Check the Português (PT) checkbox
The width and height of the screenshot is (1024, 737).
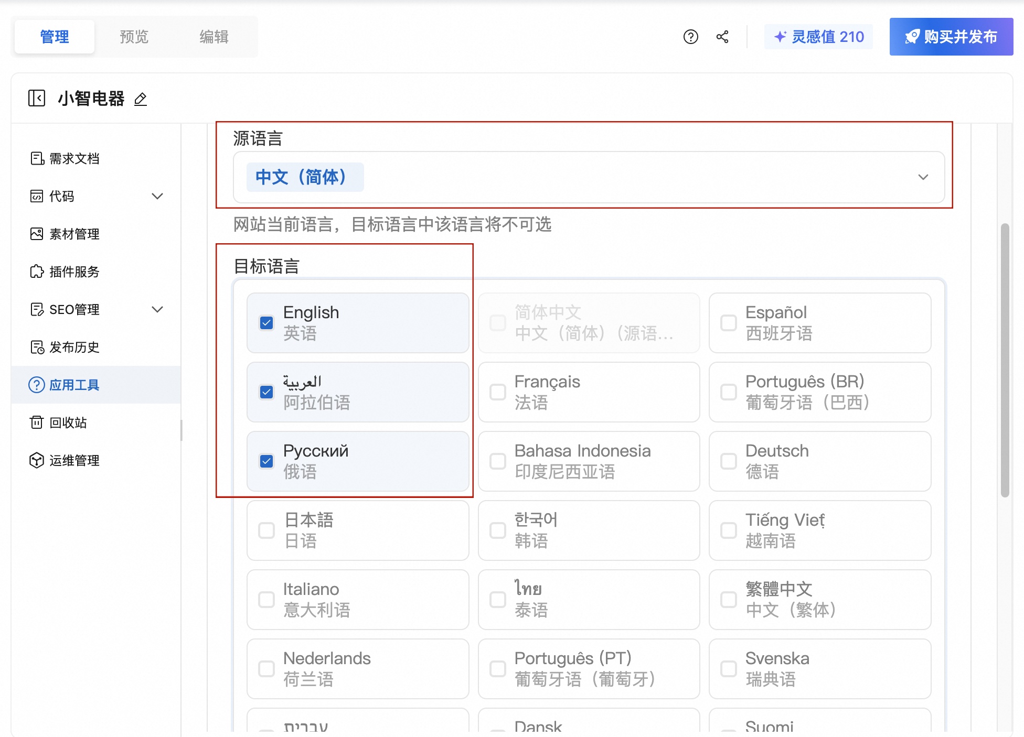click(x=497, y=669)
